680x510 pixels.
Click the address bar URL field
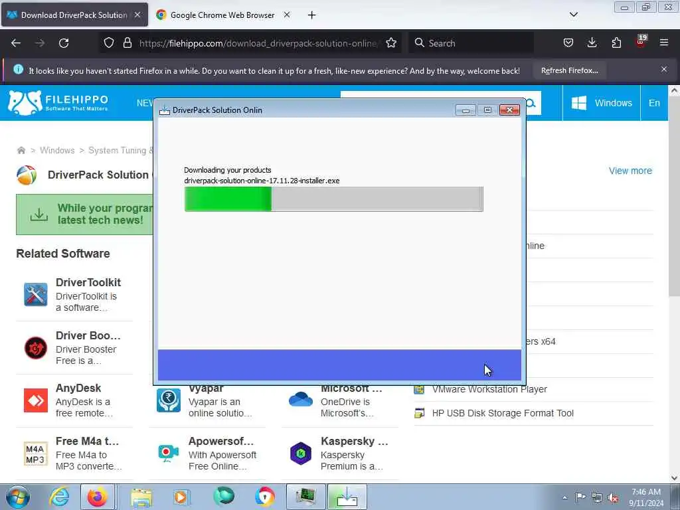[258, 43]
